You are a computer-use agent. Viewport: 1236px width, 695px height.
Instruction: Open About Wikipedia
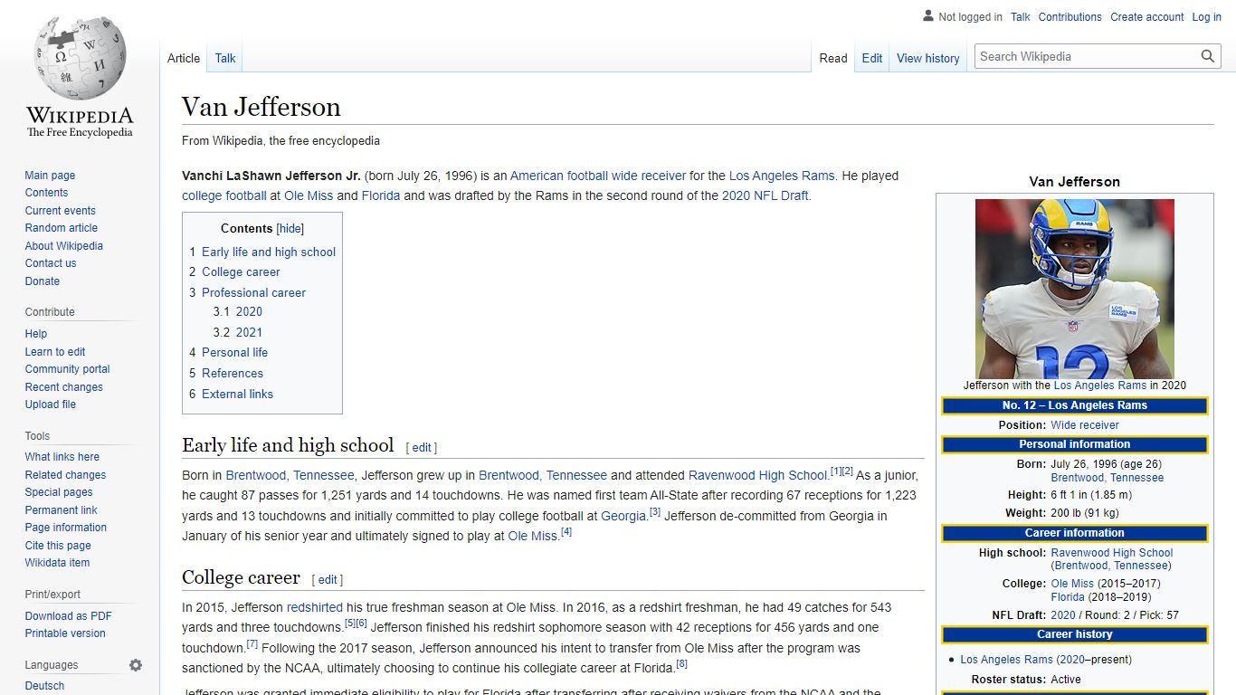[63, 246]
